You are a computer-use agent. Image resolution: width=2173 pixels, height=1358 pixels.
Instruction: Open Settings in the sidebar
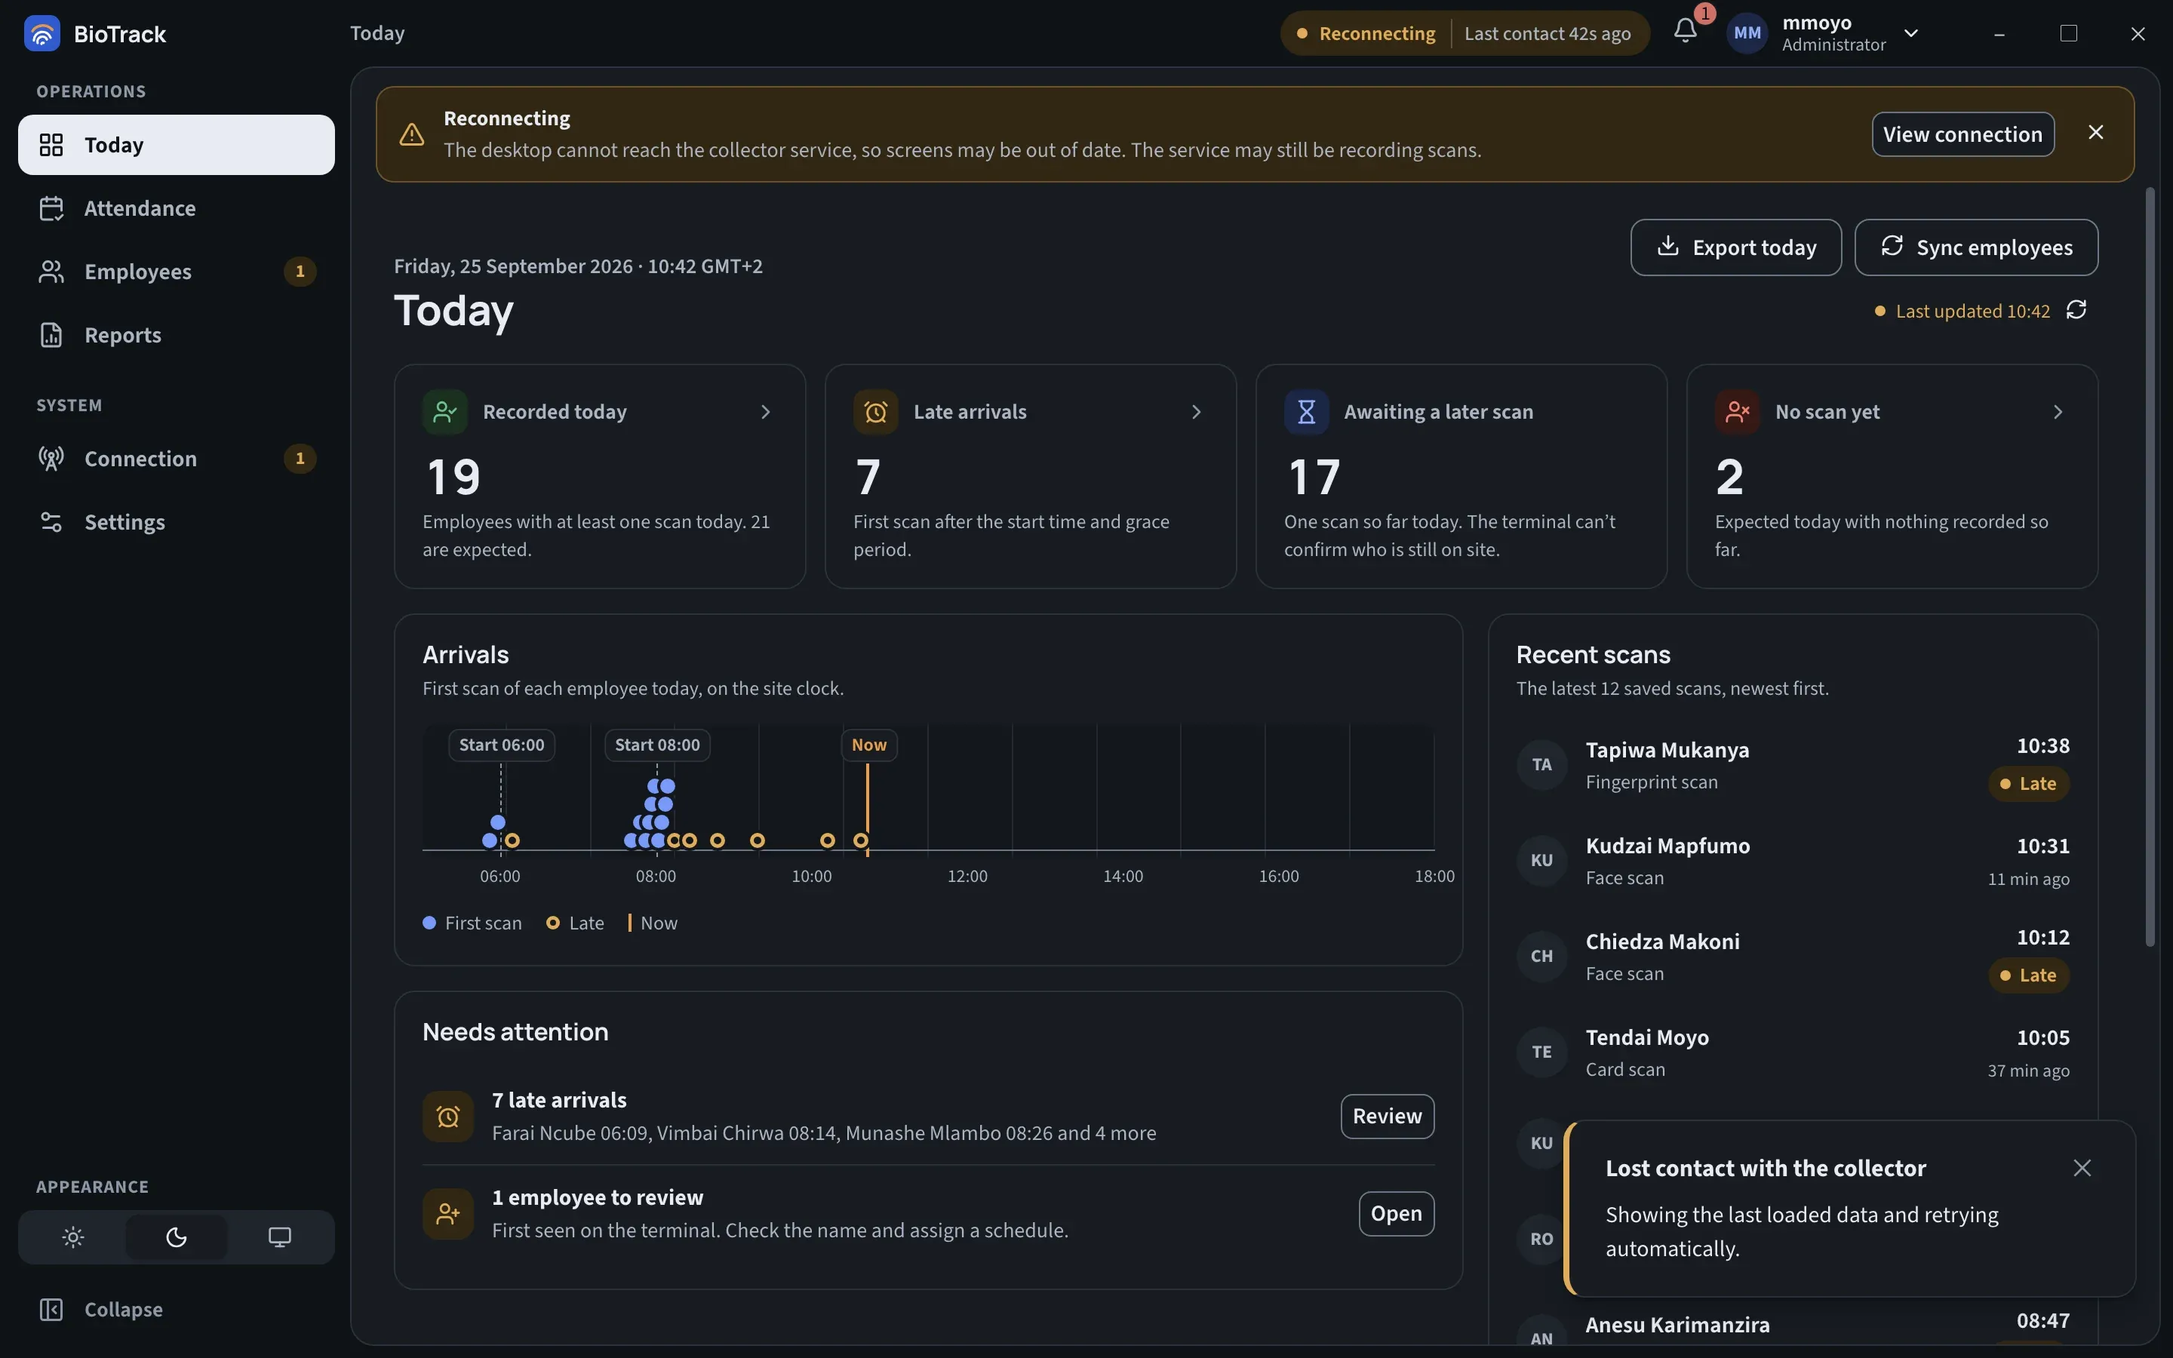[x=176, y=522]
